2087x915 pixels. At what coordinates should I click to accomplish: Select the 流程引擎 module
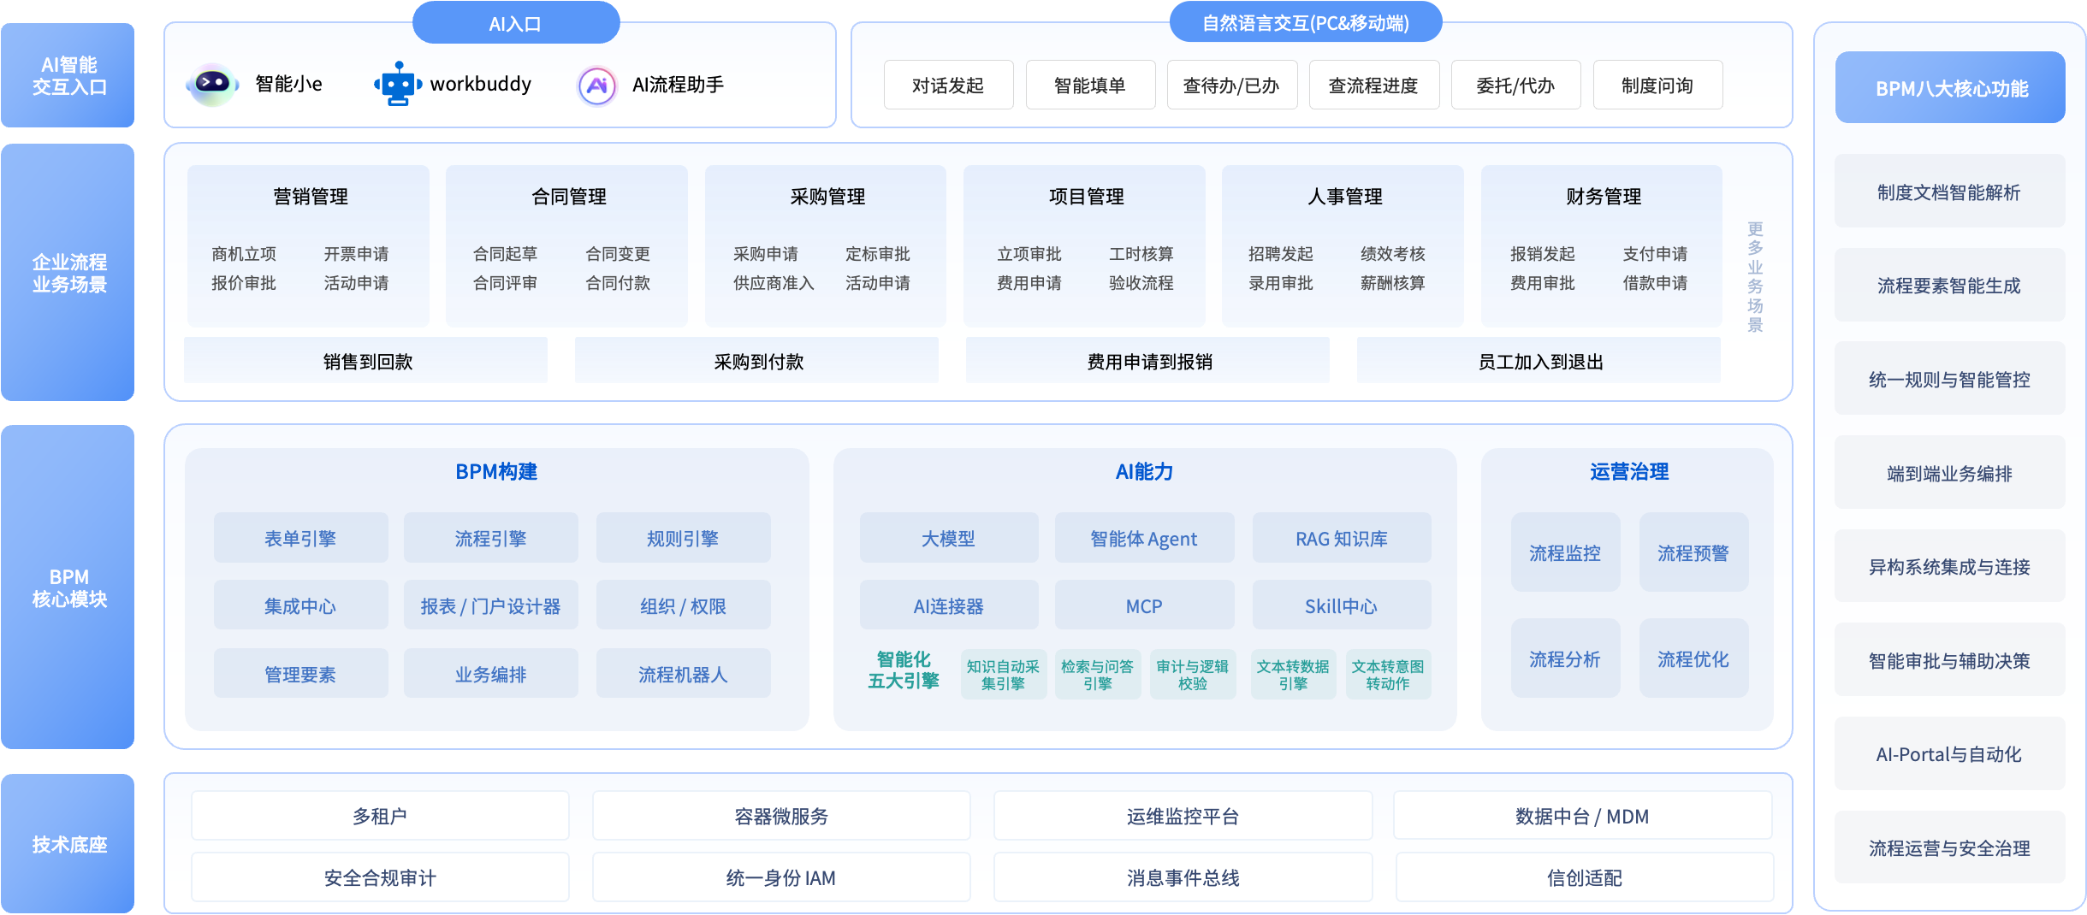coord(491,538)
